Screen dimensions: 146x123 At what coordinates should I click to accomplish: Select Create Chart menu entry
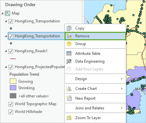click(95, 89)
